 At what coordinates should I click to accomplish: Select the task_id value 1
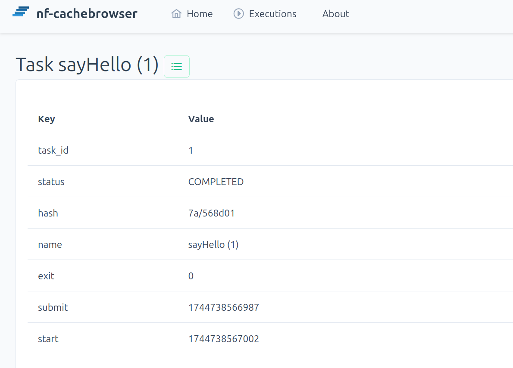point(191,150)
